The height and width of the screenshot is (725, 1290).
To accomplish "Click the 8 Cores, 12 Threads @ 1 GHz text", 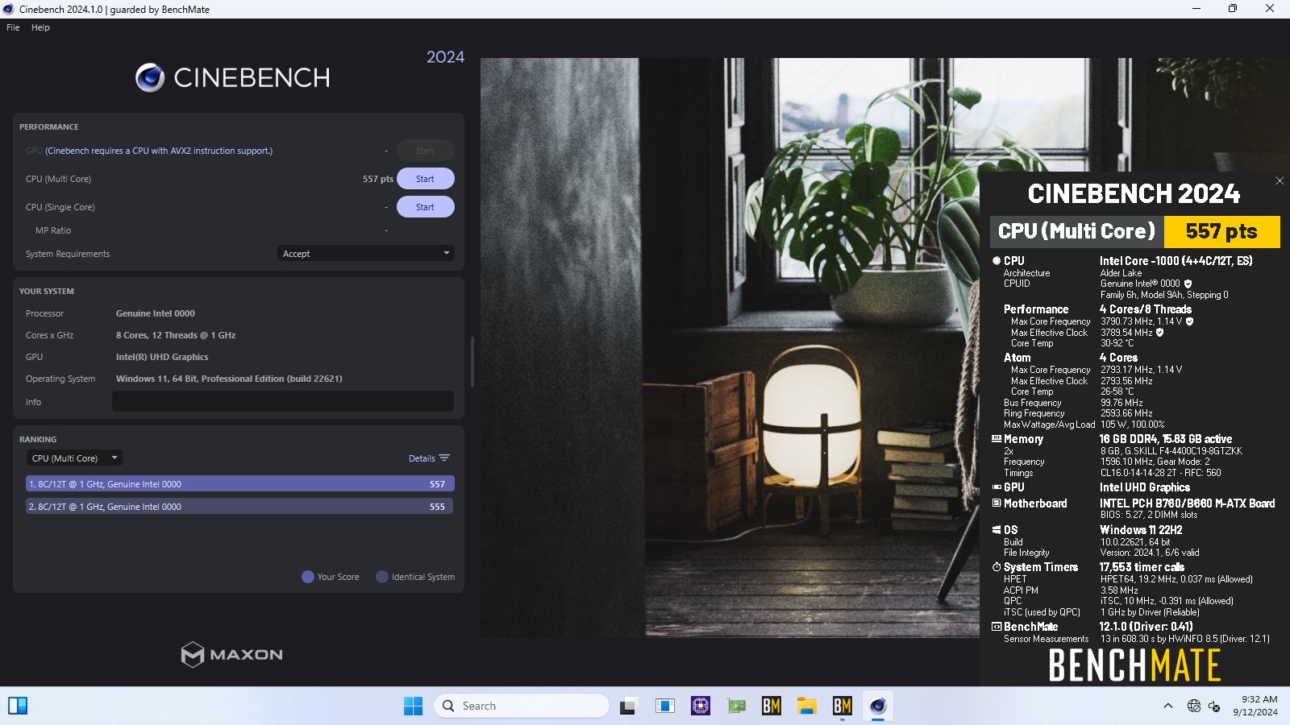I will tap(176, 335).
